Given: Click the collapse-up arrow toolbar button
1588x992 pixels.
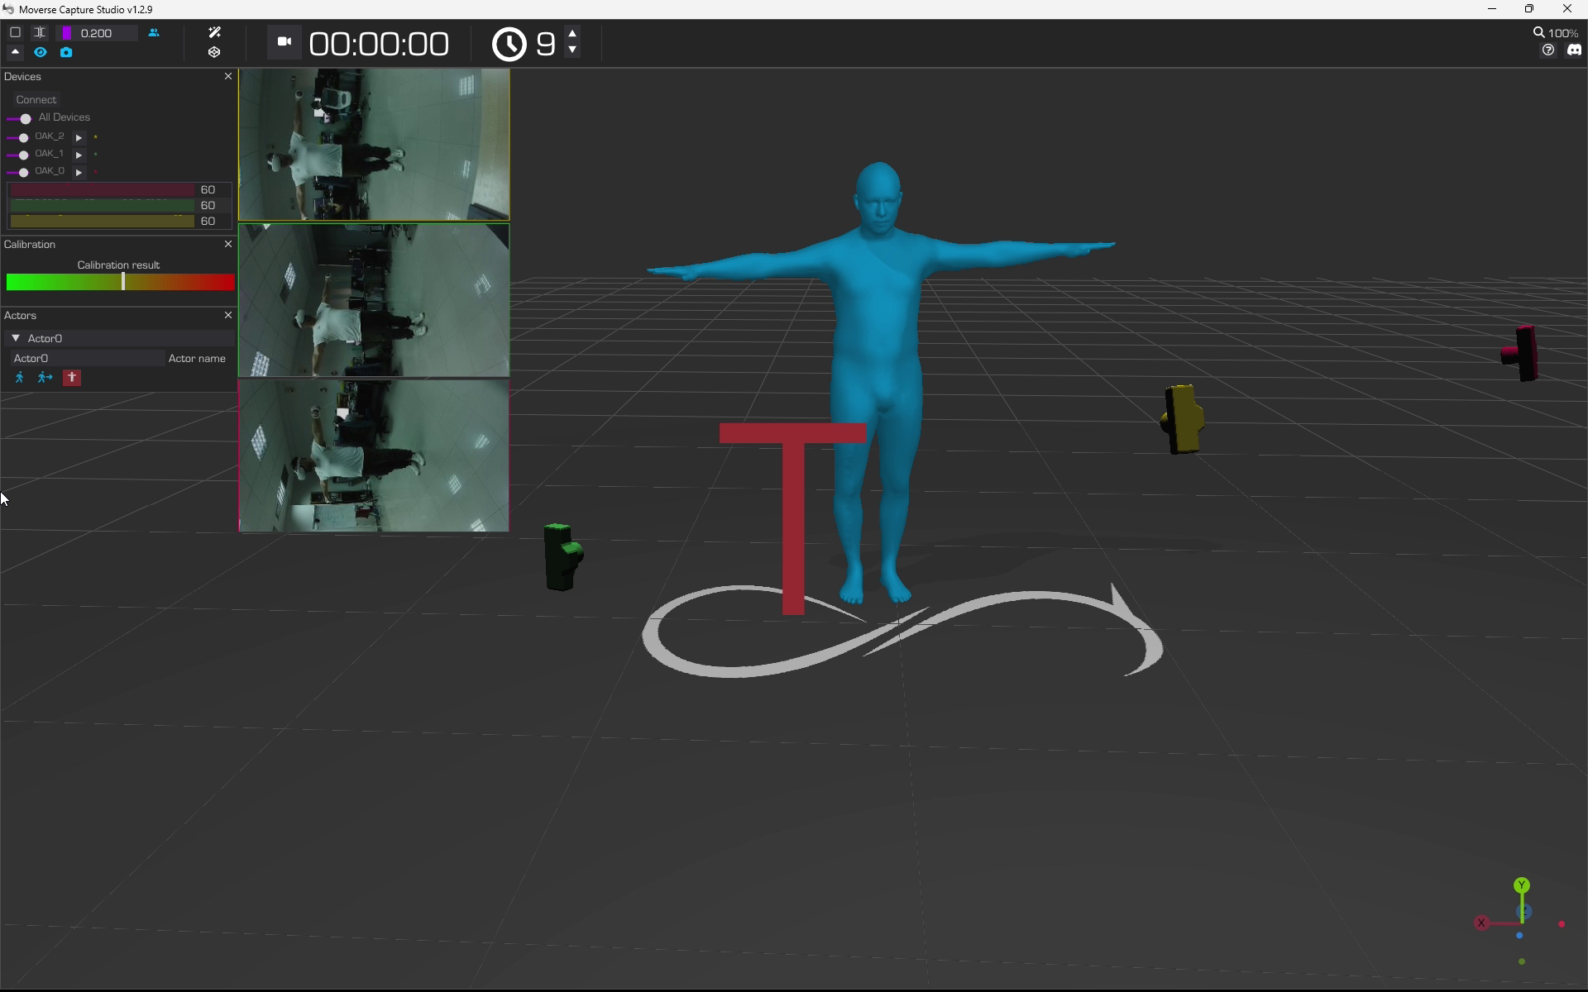Looking at the screenshot, I should [15, 52].
